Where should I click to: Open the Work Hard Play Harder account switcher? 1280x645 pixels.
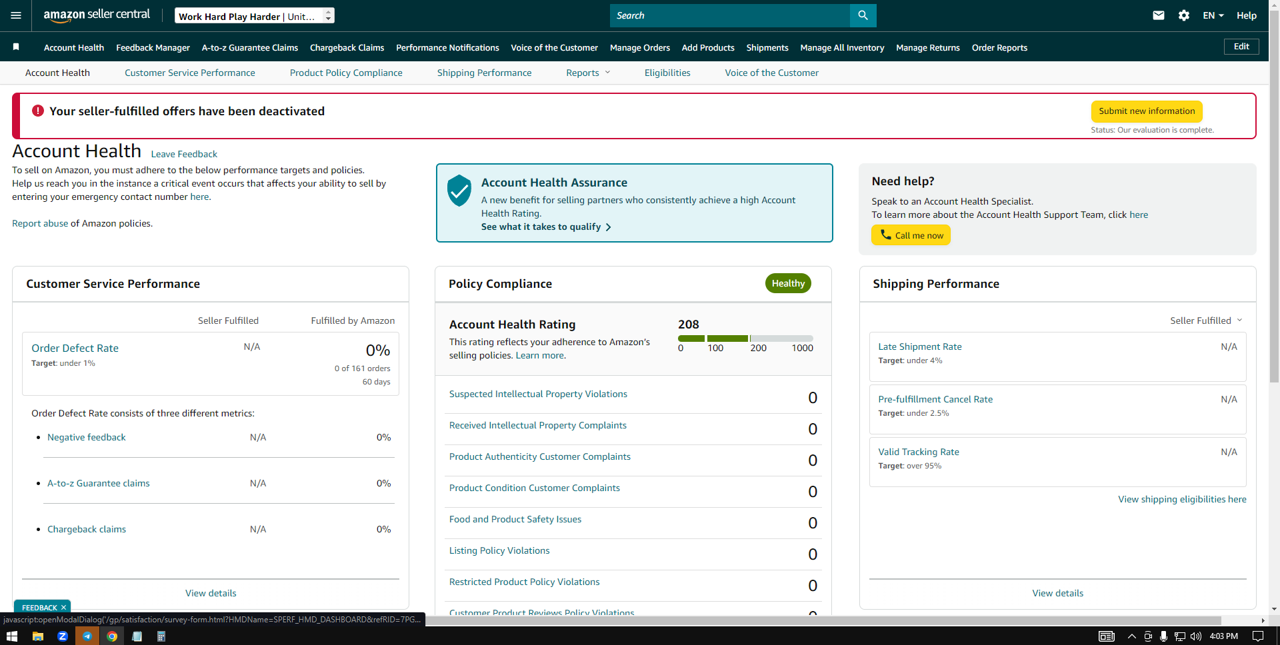pyautogui.click(x=255, y=16)
